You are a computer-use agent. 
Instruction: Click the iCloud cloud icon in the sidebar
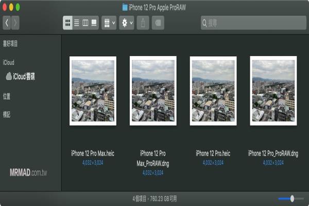point(9,76)
